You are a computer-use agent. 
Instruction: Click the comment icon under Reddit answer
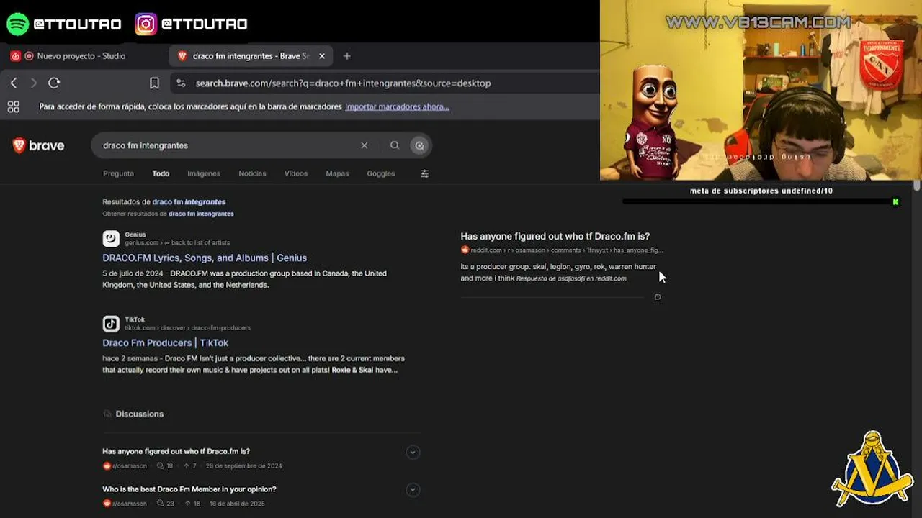pyautogui.click(x=658, y=297)
